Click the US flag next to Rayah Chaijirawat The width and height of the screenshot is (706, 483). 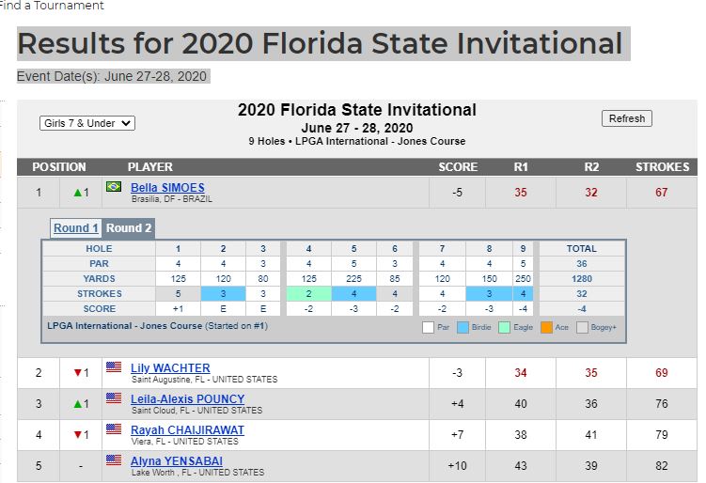coord(114,429)
